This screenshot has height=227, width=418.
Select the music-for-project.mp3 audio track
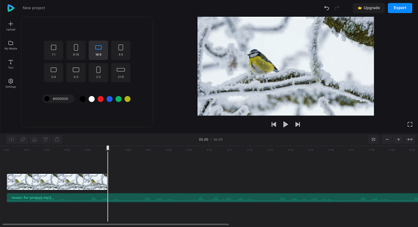click(x=212, y=198)
